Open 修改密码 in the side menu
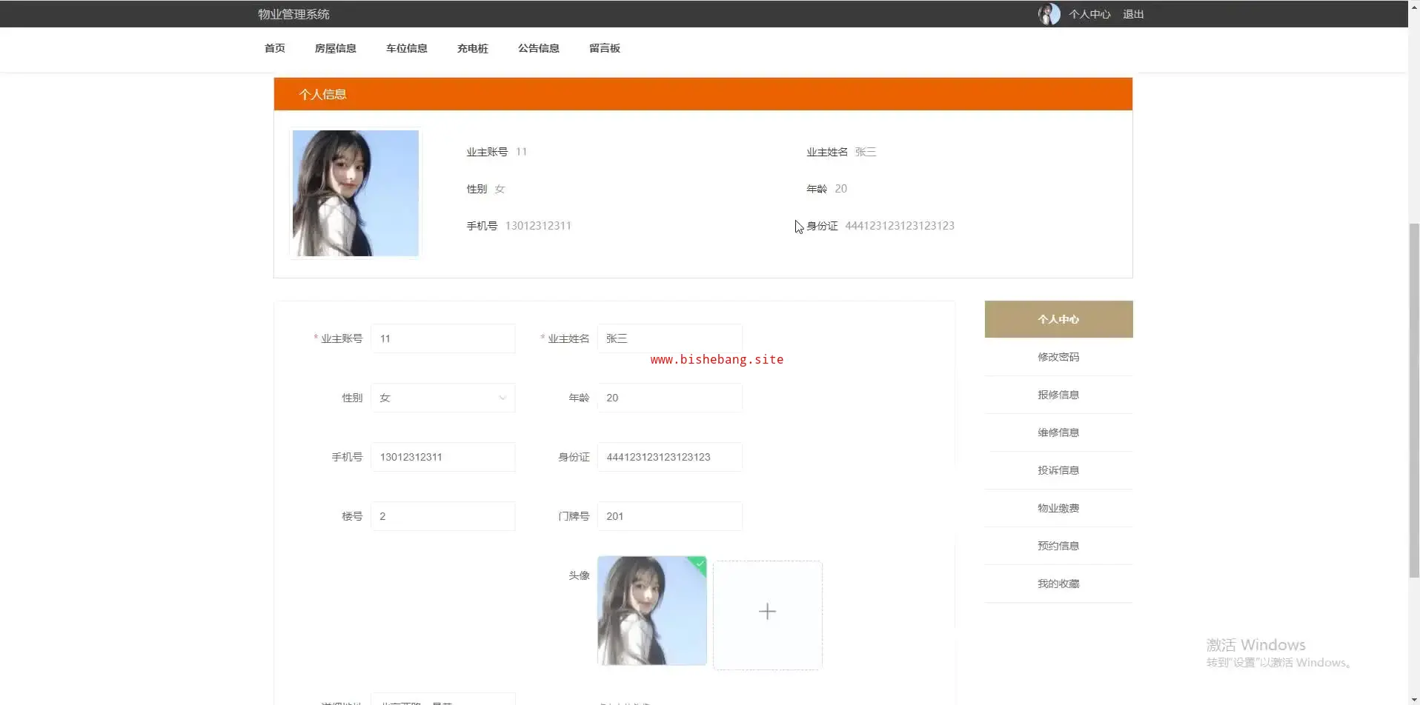 point(1058,357)
